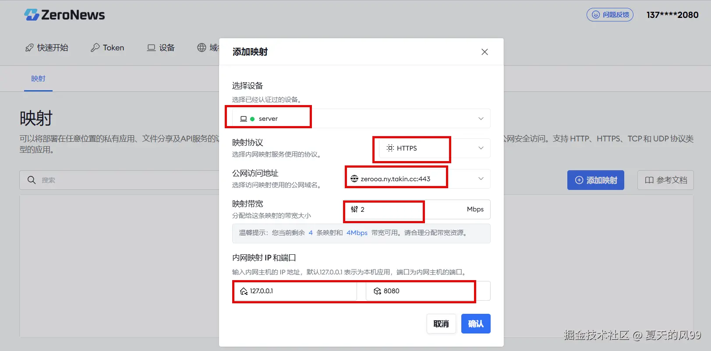Edit the 映射带宽 value field
Viewport: 711px width, 351px height.
coord(417,209)
